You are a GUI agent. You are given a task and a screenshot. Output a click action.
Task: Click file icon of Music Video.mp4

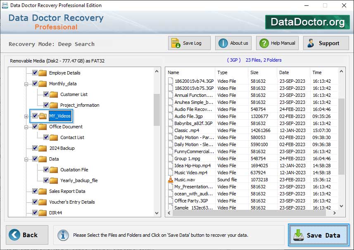(x=171, y=173)
